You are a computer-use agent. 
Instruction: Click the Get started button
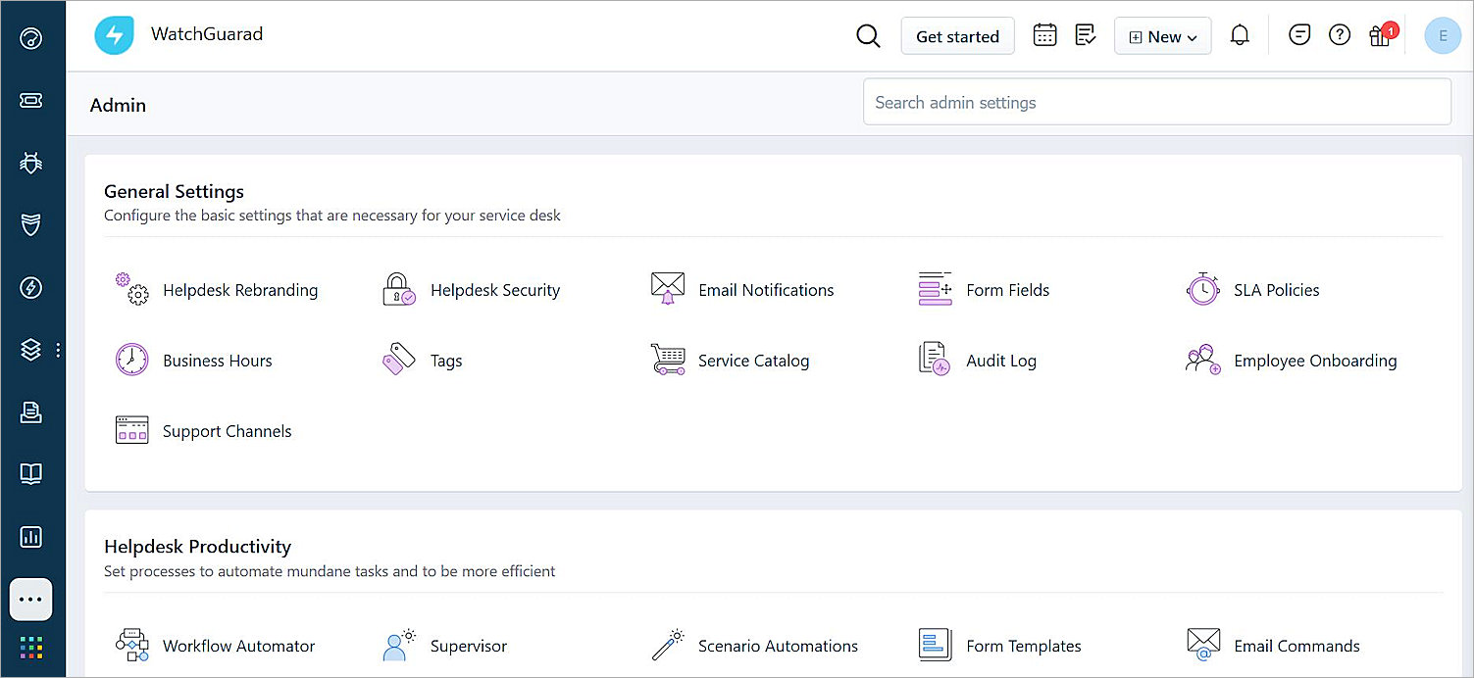(x=957, y=35)
